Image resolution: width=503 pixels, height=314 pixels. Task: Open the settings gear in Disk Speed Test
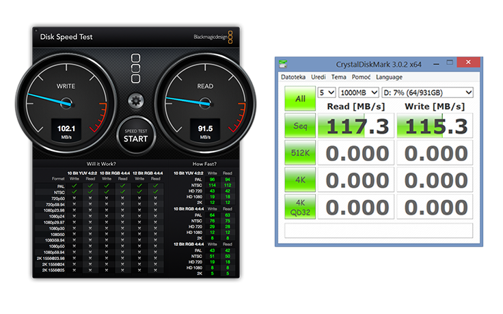pyautogui.click(x=136, y=101)
